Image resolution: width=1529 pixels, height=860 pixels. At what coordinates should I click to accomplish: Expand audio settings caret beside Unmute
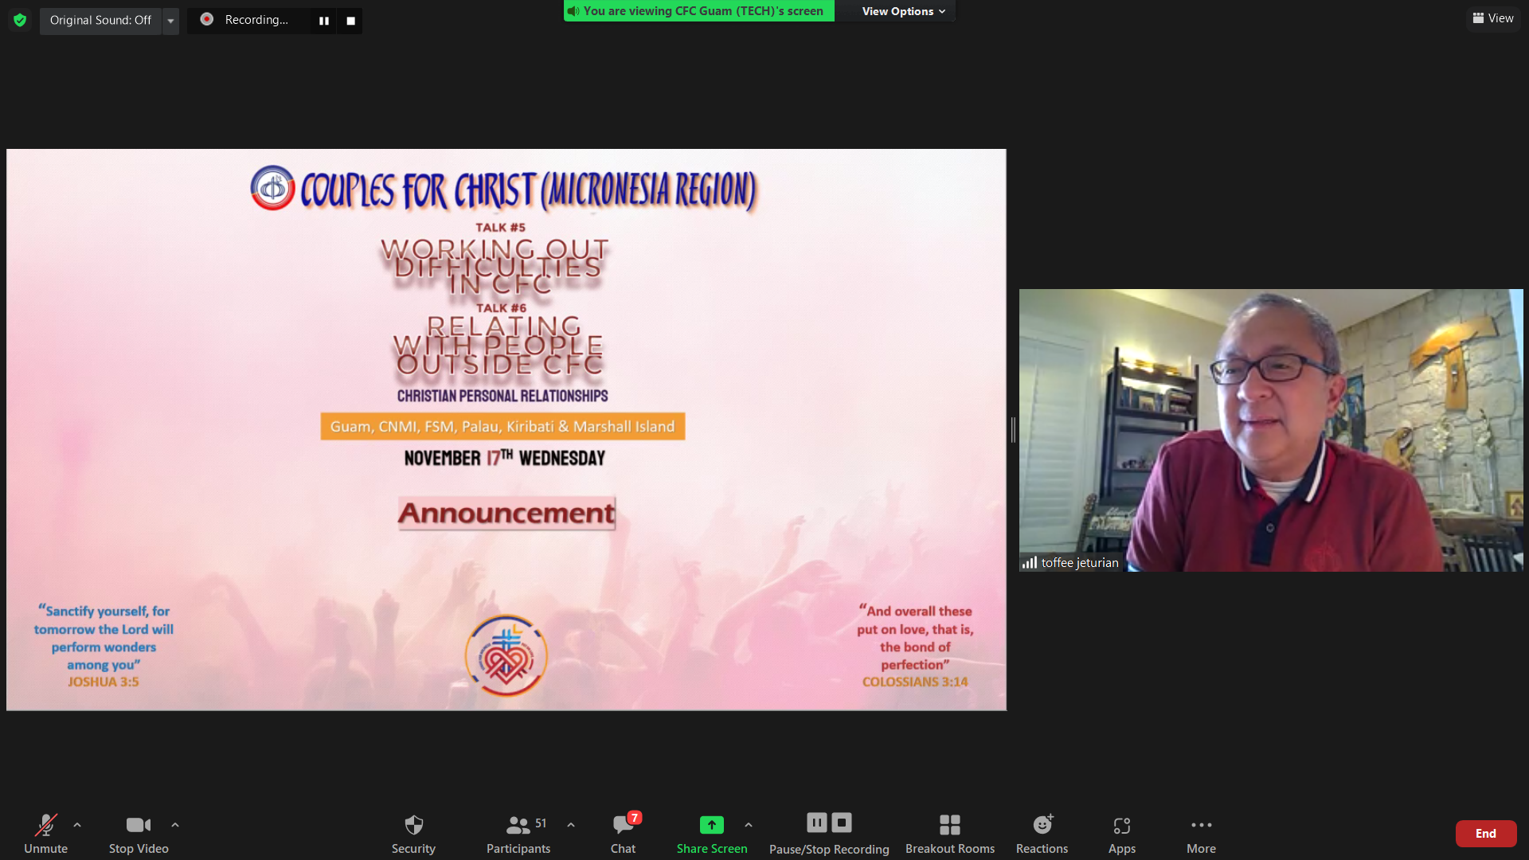(77, 825)
